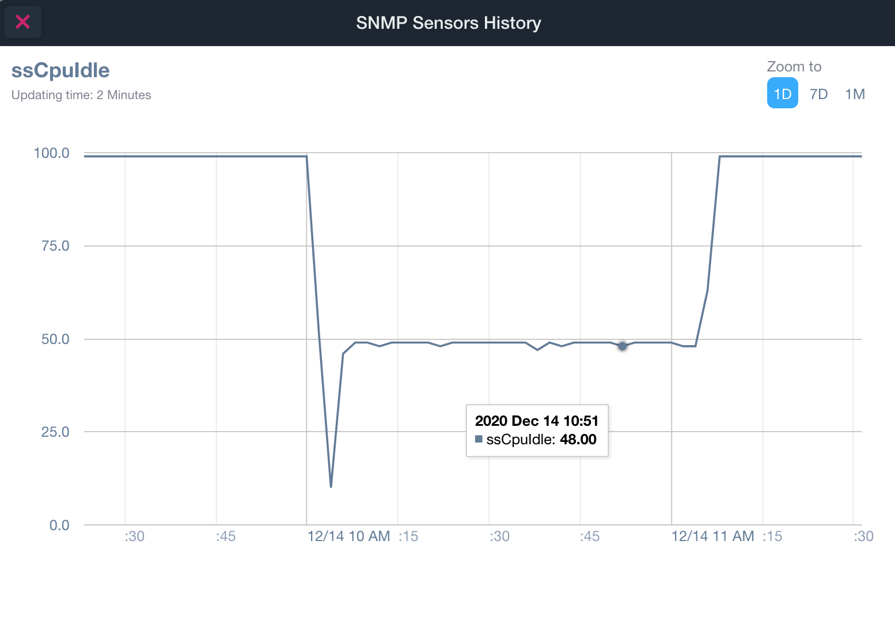The image size is (895, 620).
Task: Click the :30 label at chart right edge
Action: click(862, 536)
